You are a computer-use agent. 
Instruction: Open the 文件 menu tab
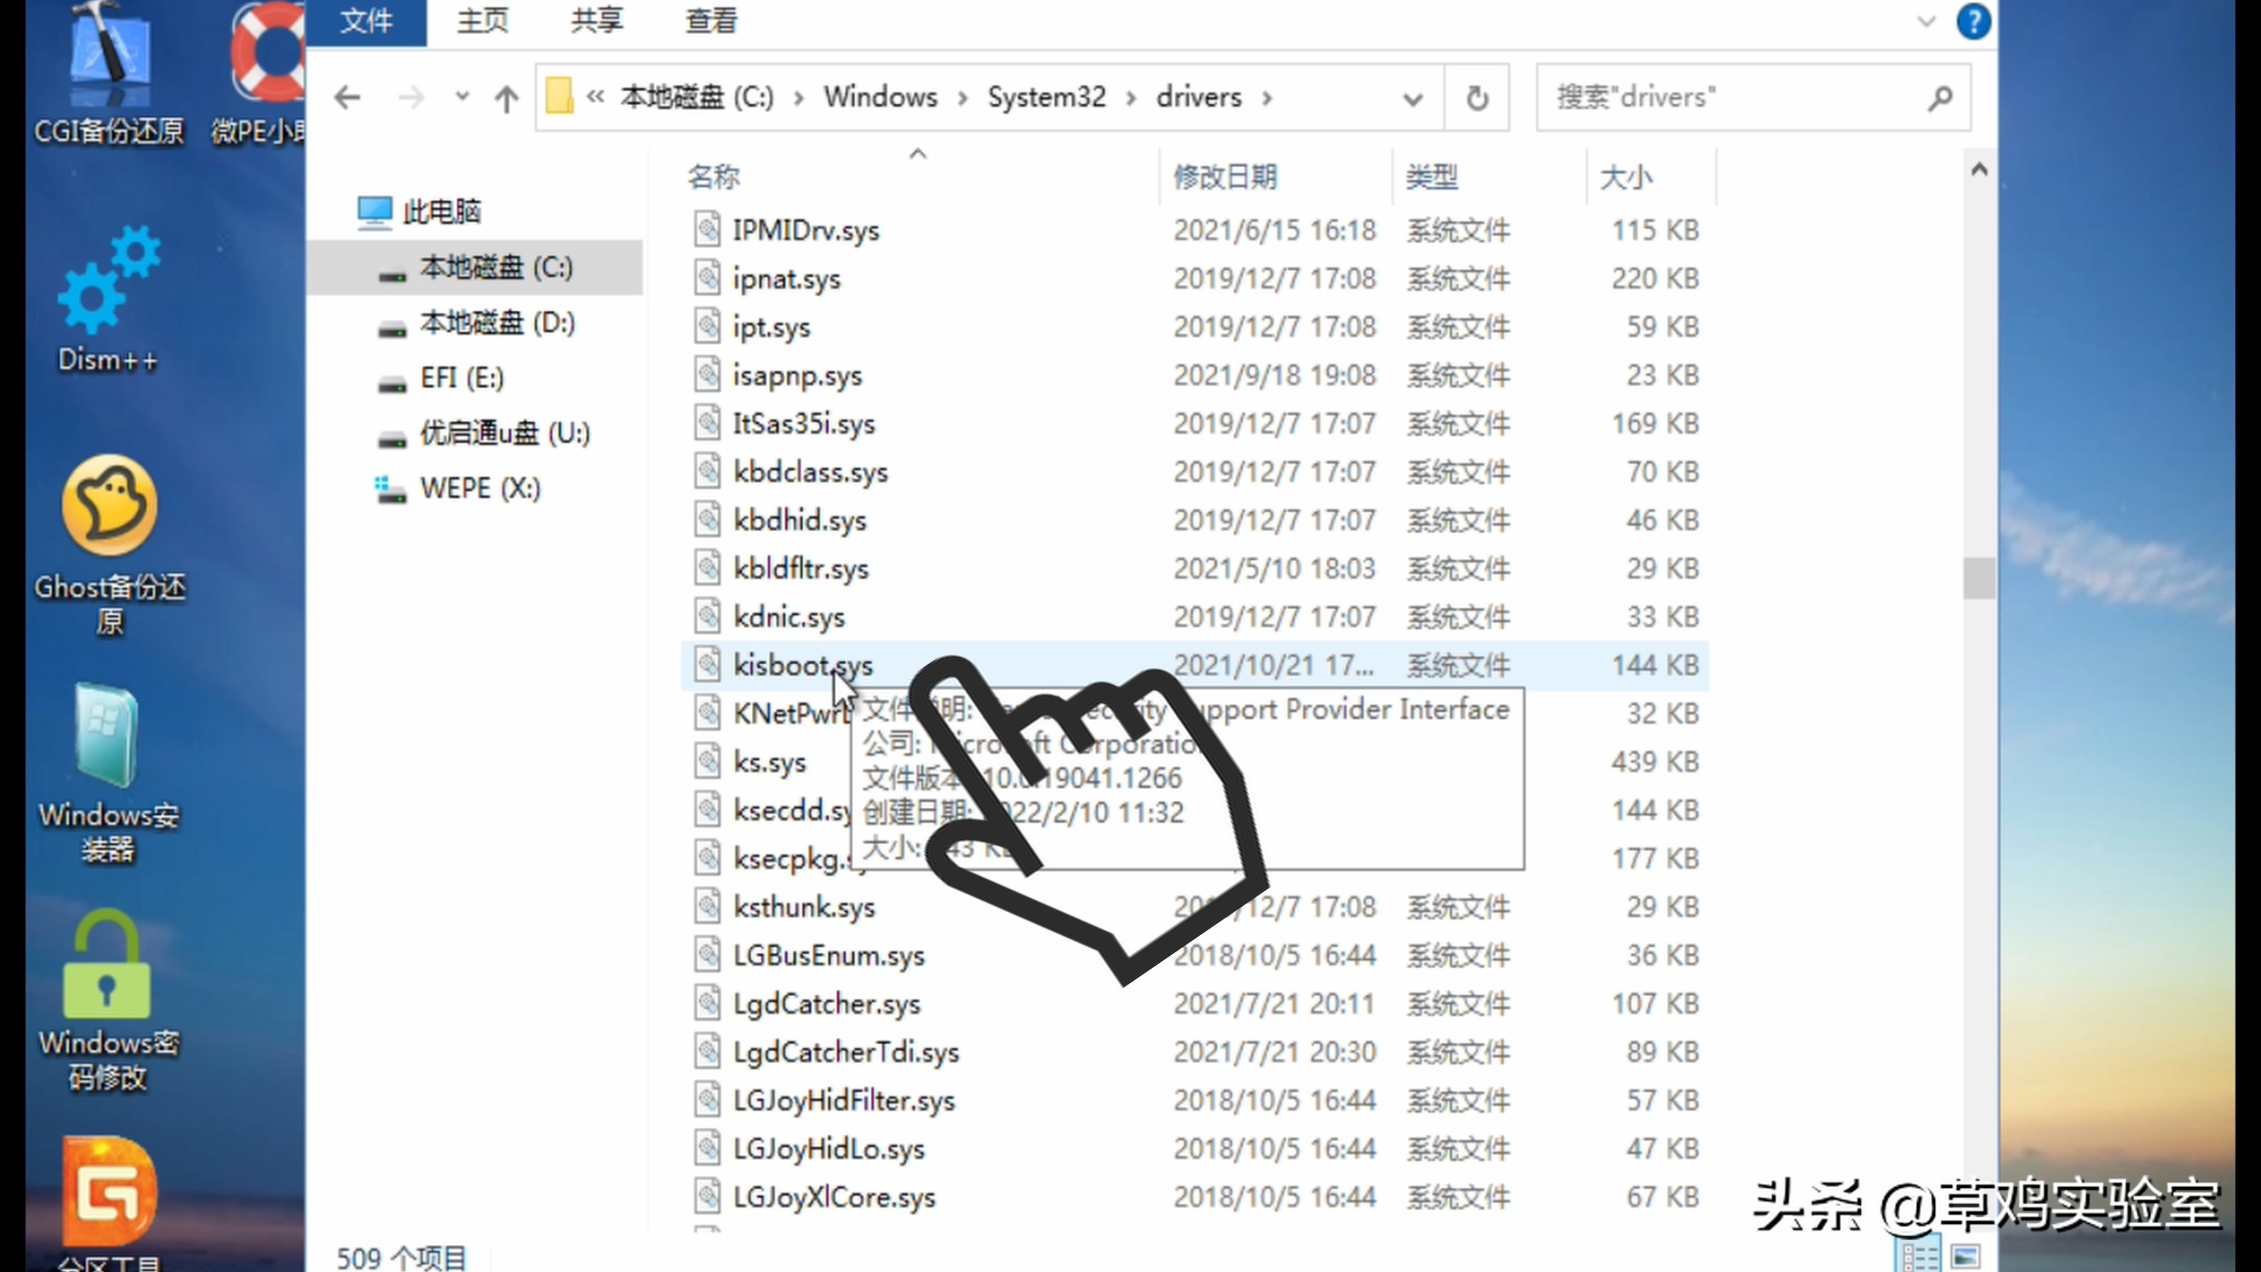[366, 21]
